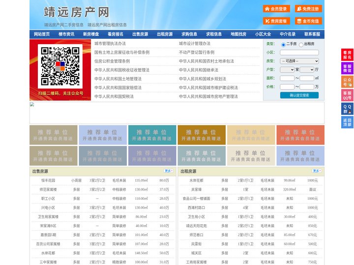This screenshot has width=354, height=265.
Task: Open the 国有土地上房屋征收与补偿条例 link
Action: pos(122,53)
